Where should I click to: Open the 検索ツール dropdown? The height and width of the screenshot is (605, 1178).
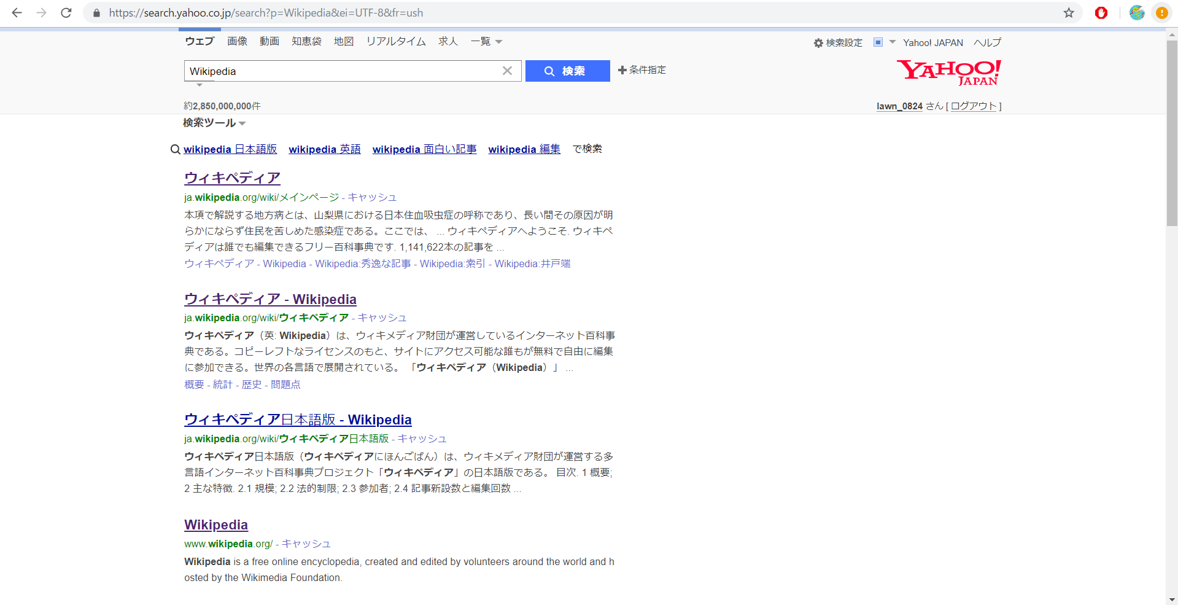pos(214,123)
